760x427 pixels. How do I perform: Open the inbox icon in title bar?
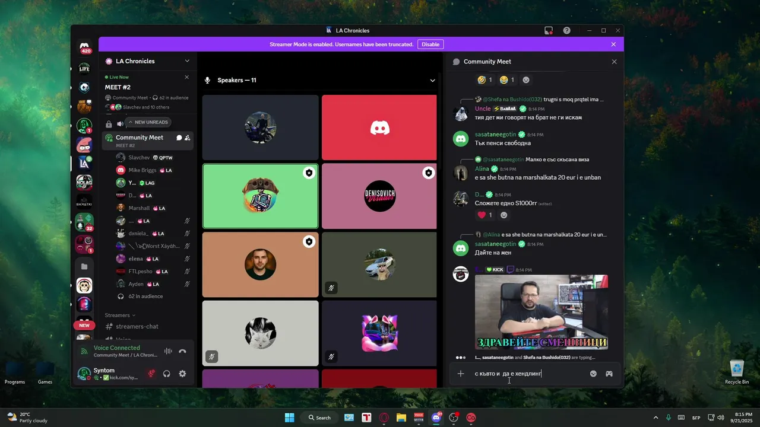click(549, 30)
